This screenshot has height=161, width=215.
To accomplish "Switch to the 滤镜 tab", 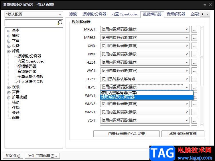I will [73, 14].
